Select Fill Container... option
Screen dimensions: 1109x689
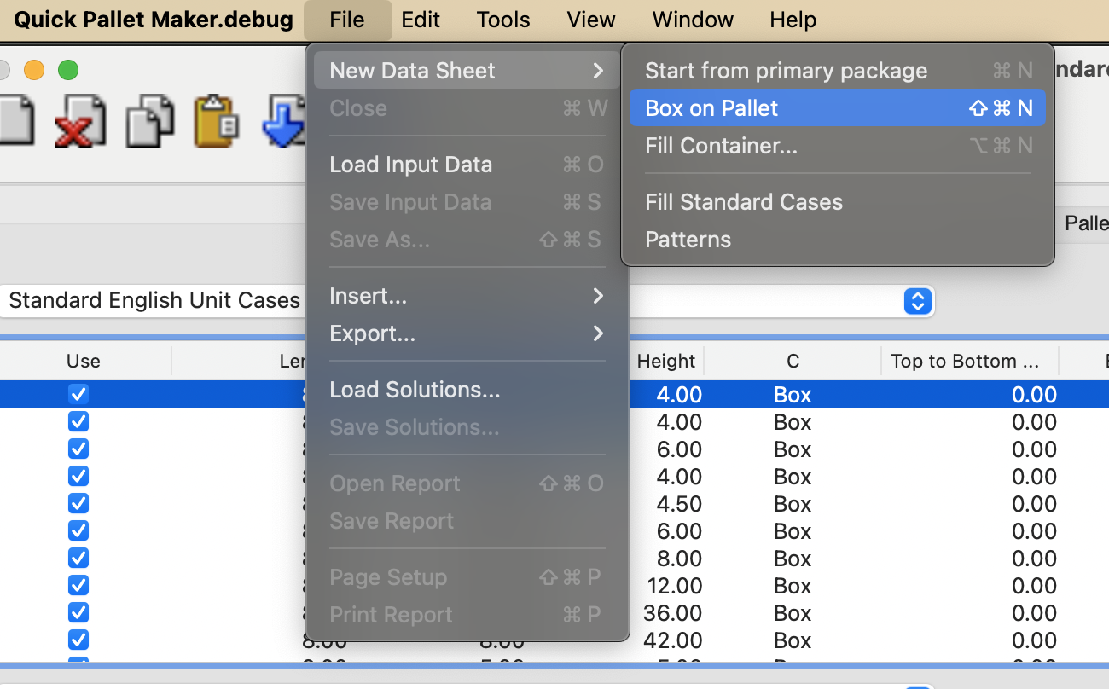point(838,146)
